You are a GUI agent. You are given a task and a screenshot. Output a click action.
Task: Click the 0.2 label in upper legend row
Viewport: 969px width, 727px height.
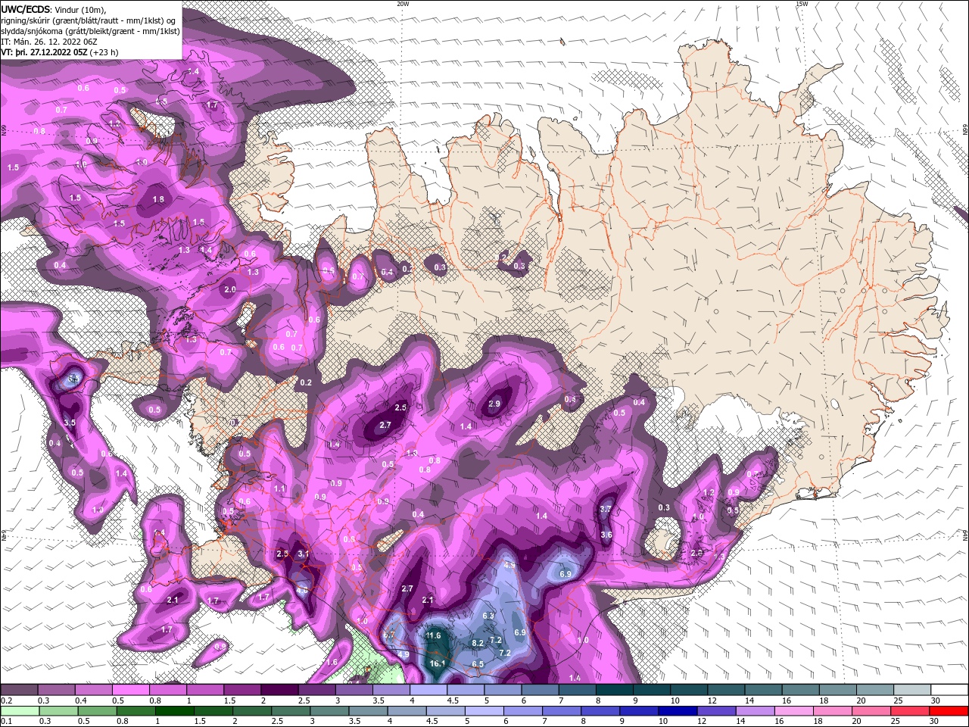(x=6, y=700)
